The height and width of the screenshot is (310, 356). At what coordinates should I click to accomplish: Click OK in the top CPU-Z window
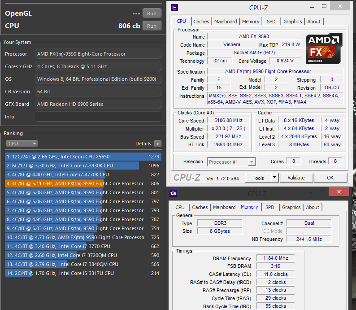(330, 178)
